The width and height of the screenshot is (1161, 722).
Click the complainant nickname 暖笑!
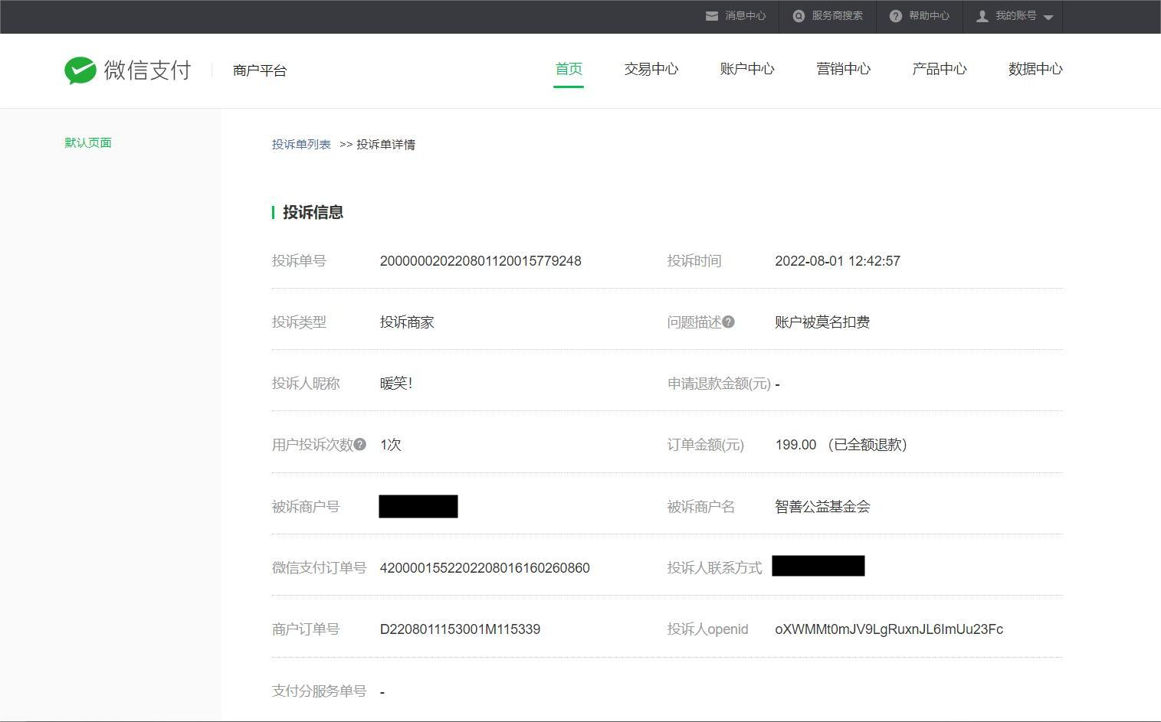(x=396, y=384)
